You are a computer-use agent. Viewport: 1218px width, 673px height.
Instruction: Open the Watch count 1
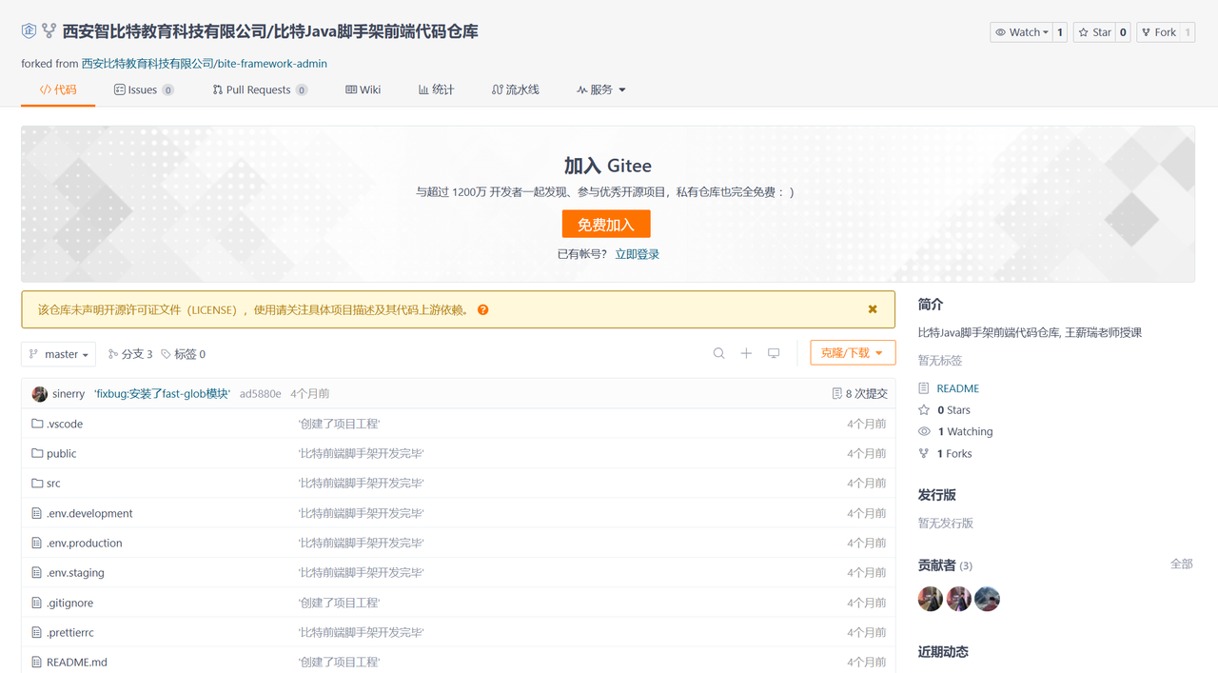[x=1060, y=32]
